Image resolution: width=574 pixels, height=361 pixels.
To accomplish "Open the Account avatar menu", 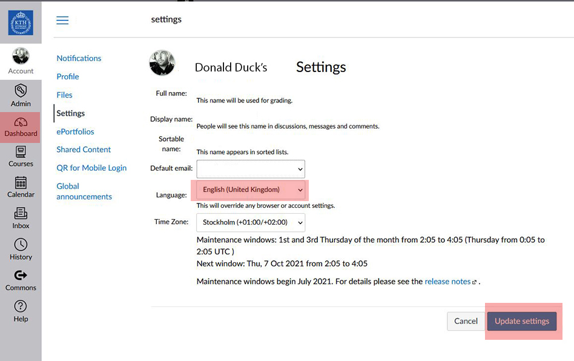I will pyautogui.click(x=21, y=57).
